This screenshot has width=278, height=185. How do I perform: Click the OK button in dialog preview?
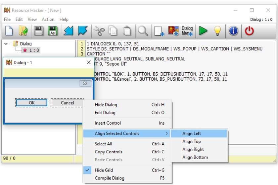(x=32, y=103)
